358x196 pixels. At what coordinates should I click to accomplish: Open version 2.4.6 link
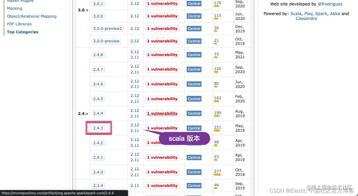(x=98, y=84)
